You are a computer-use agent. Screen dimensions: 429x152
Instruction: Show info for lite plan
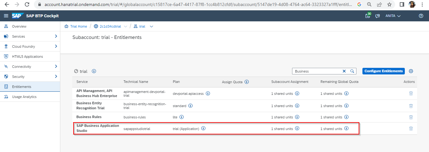182,117
